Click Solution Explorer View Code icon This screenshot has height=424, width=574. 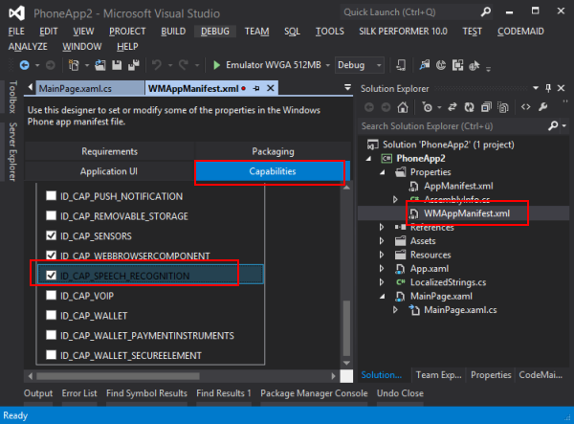point(525,107)
